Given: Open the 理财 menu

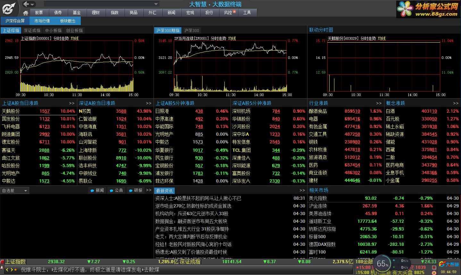Looking at the screenshot, I should pyautogui.click(x=96, y=12).
